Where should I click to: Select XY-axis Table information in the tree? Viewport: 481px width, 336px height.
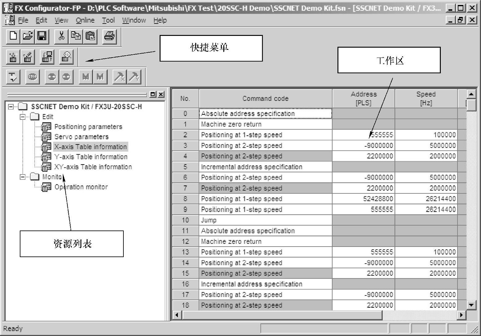(x=93, y=167)
